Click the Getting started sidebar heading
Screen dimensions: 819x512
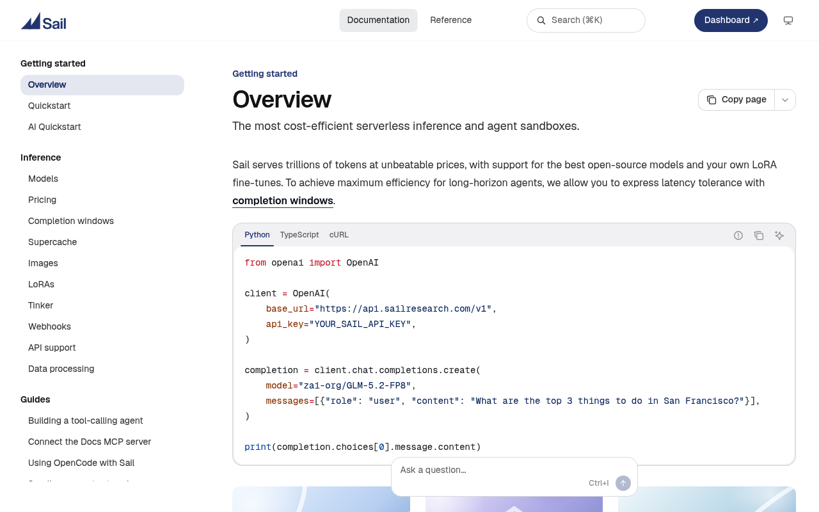[53, 63]
